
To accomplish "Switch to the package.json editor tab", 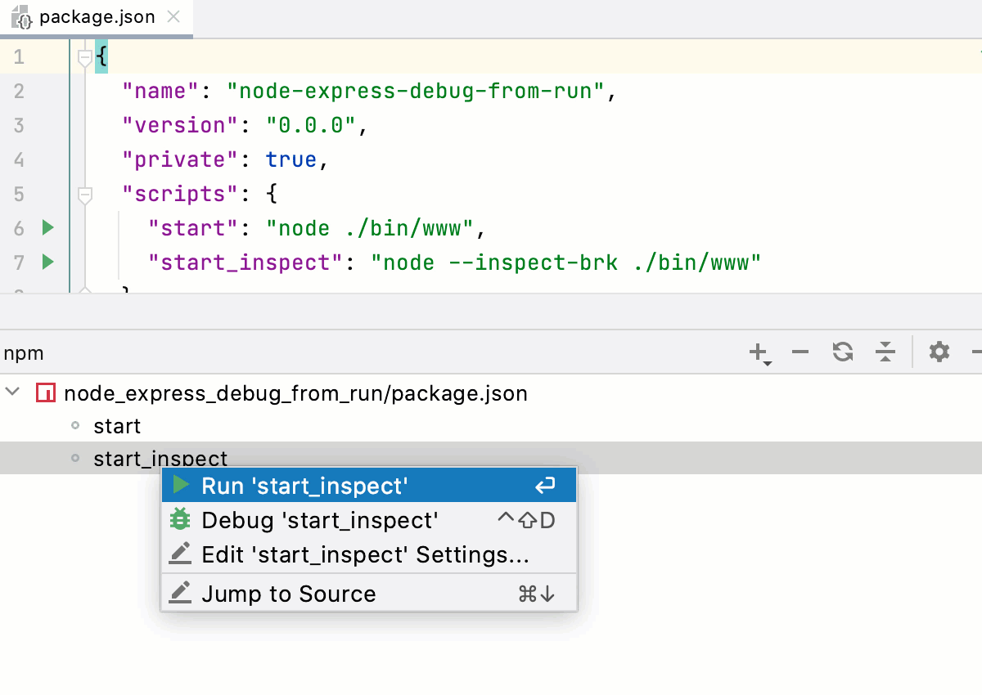I will (90, 16).
